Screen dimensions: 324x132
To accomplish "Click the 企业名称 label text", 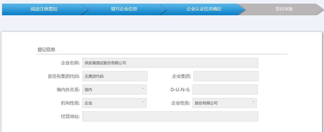I will [70, 63].
